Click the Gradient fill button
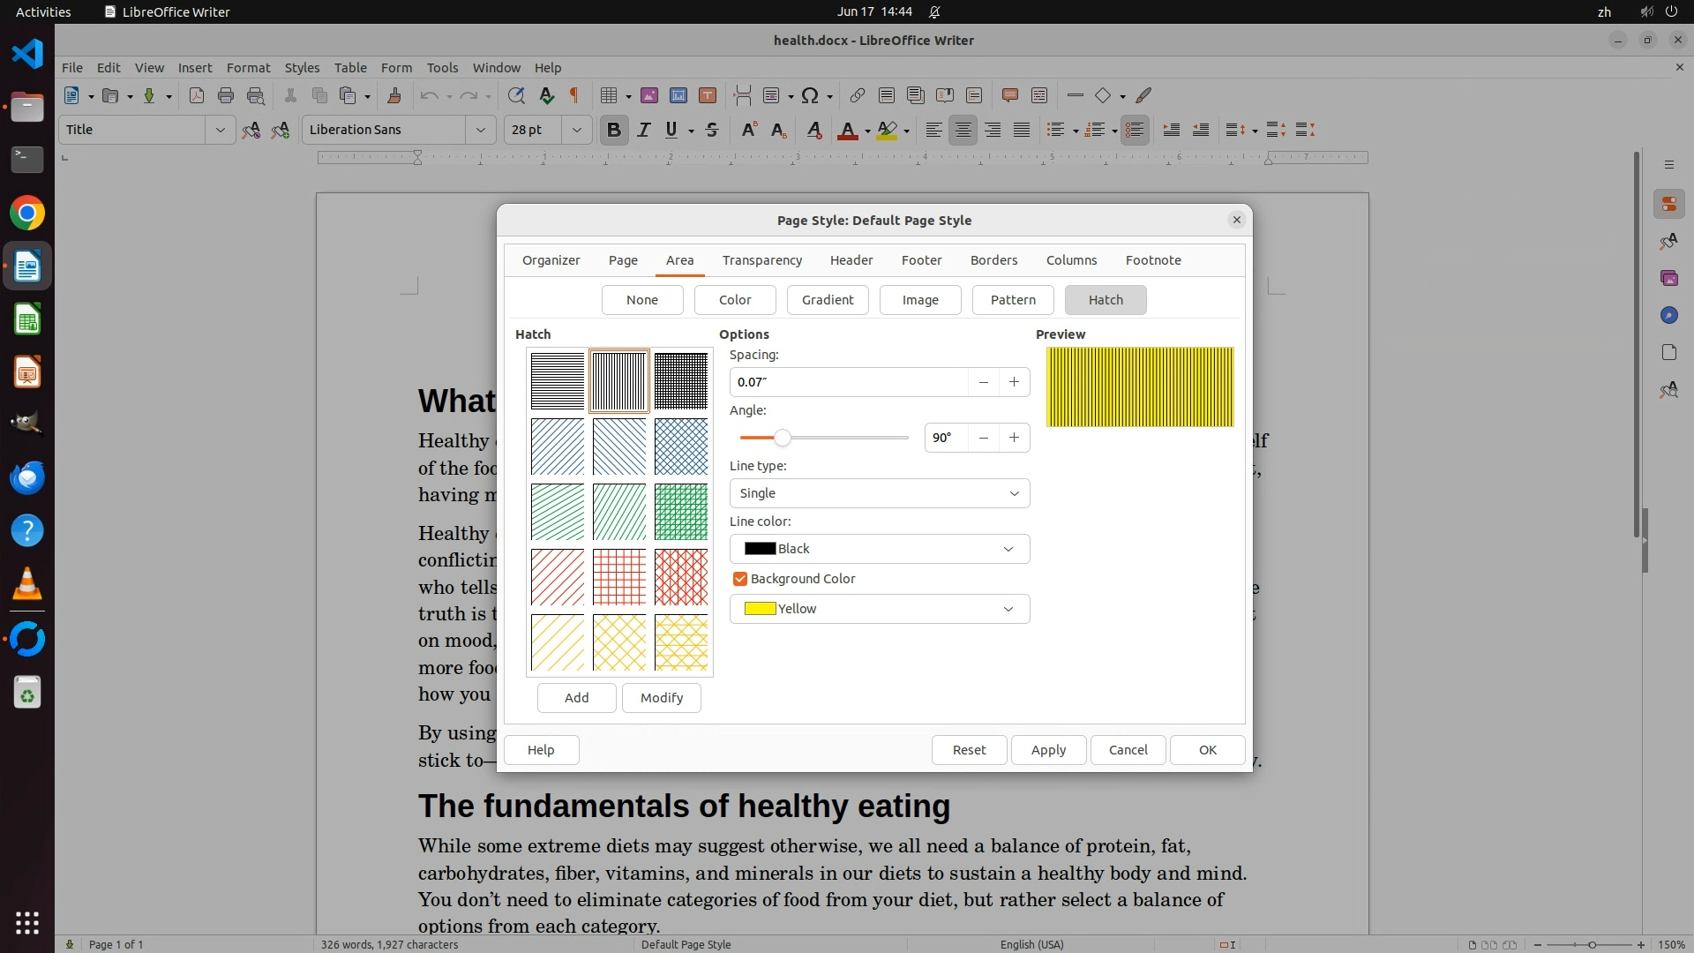Image resolution: width=1694 pixels, height=953 pixels. pyautogui.click(x=827, y=300)
